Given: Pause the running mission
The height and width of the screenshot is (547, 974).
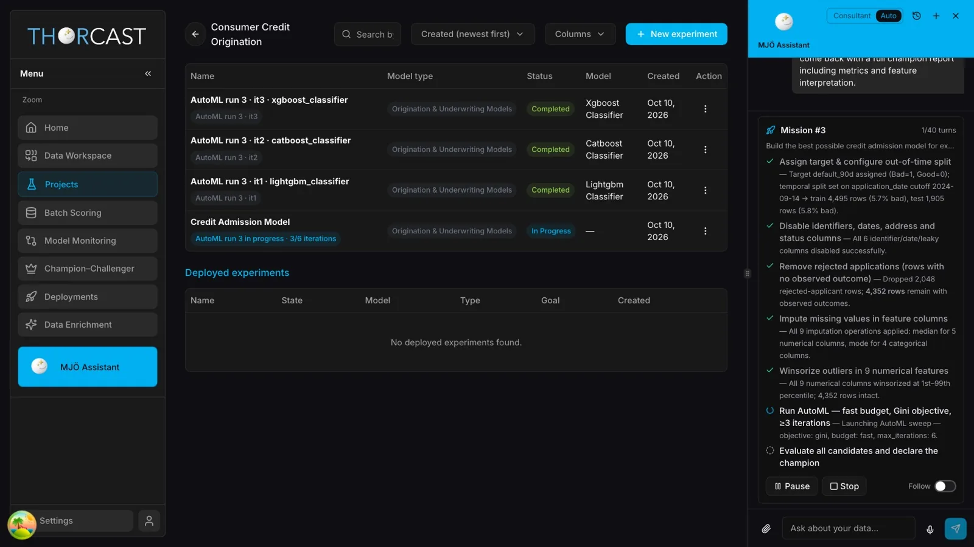Looking at the screenshot, I should click(791, 486).
